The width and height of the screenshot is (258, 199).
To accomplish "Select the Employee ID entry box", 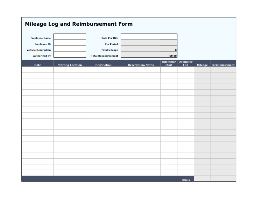I will click(70, 43).
